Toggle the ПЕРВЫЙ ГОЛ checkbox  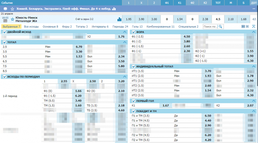pos(134,101)
